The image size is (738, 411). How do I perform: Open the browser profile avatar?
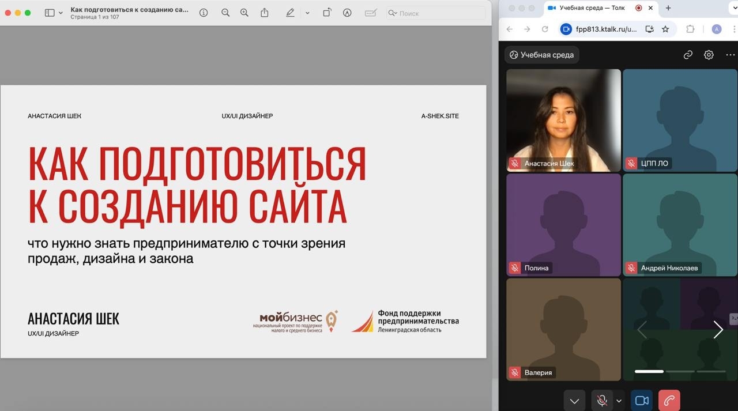(717, 29)
